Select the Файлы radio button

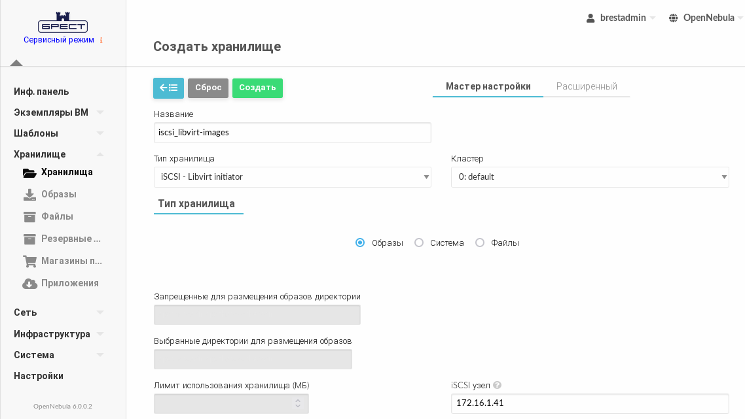(x=480, y=243)
